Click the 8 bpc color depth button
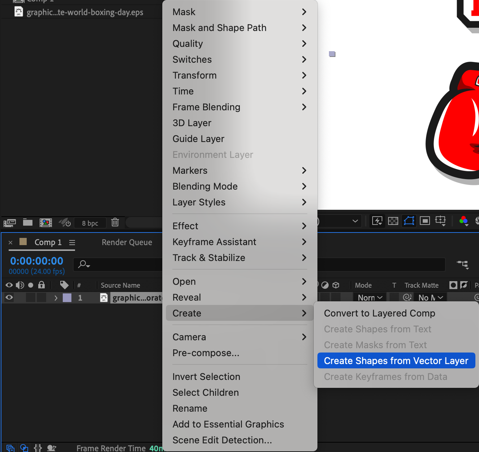Image resolution: width=479 pixels, height=452 pixels. point(90,223)
